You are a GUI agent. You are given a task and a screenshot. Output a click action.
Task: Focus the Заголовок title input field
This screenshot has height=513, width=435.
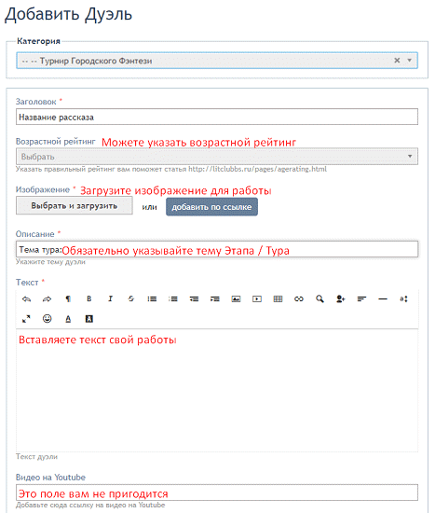(x=217, y=117)
